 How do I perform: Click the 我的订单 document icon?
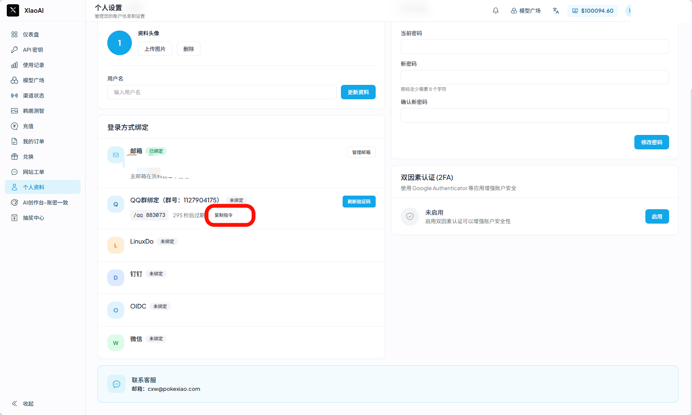[x=14, y=141]
